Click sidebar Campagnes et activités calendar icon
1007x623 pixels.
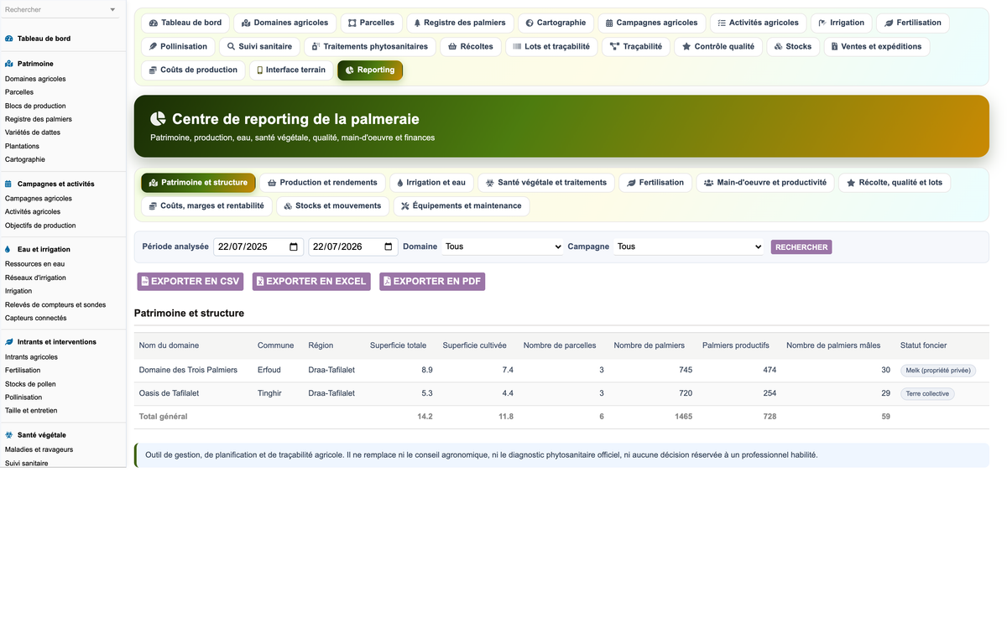point(8,184)
